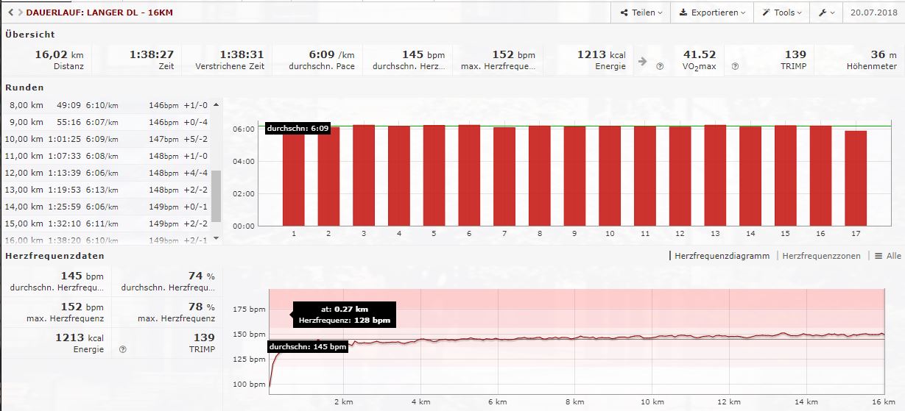
Task: Click help icon beside Energie in Herzfrequenzdaten
Action: pos(123,349)
